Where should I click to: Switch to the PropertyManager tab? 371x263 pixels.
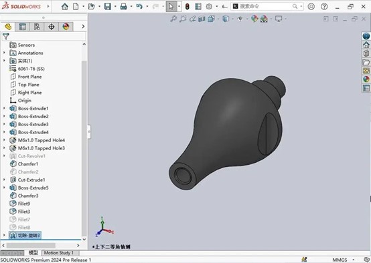pos(22,27)
